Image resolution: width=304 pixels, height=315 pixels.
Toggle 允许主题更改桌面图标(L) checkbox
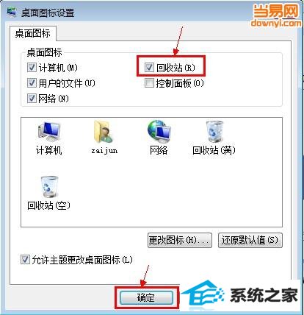25,260
